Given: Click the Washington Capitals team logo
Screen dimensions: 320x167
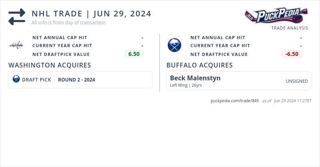Looking at the screenshot, I should [x=16, y=45].
